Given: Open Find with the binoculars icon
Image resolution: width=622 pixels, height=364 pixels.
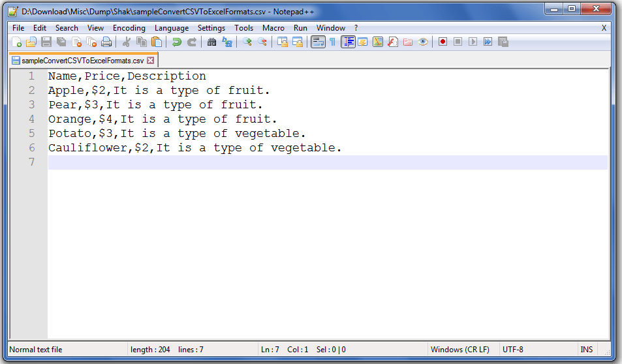Looking at the screenshot, I should pyautogui.click(x=212, y=42).
